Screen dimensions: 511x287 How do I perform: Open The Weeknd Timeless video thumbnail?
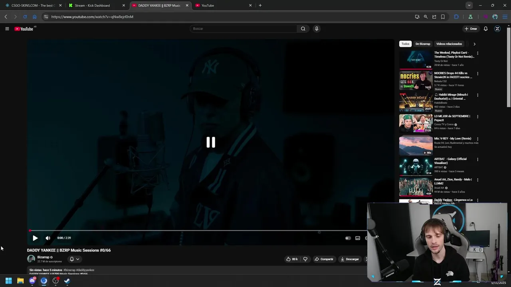416,60
